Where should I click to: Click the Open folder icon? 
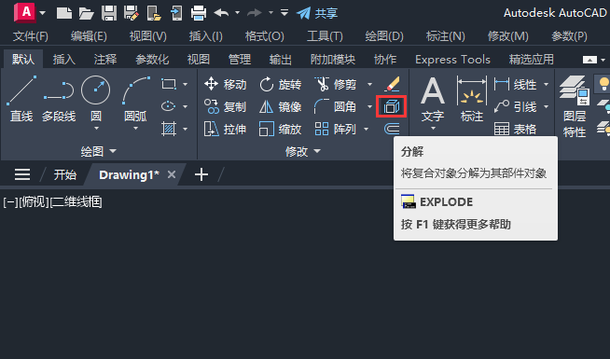click(x=86, y=14)
